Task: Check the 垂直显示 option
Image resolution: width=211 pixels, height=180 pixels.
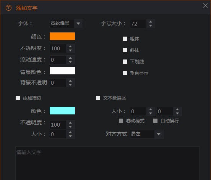Action: tap(125, 73)
